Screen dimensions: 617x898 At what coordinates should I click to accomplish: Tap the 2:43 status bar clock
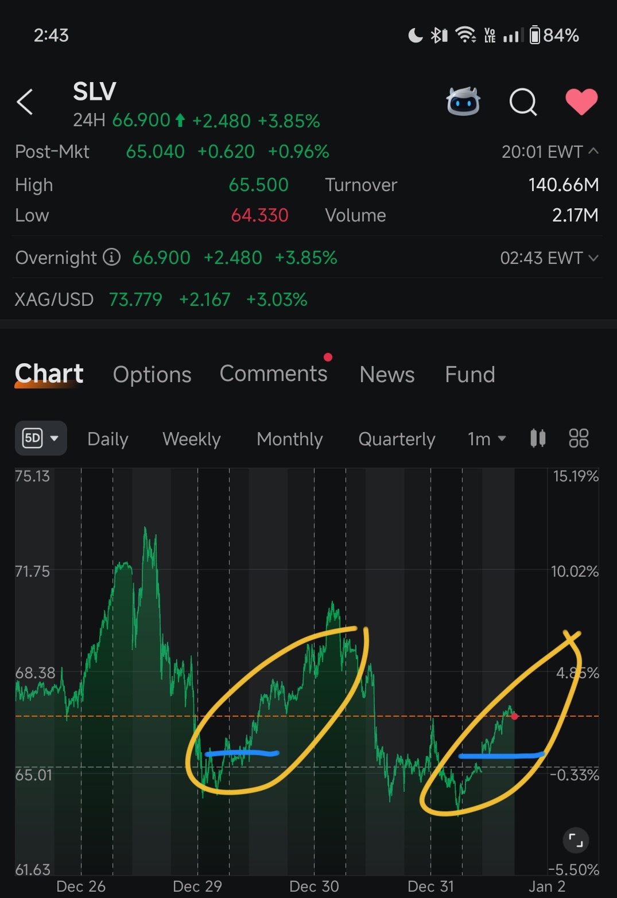pos(51,36)
